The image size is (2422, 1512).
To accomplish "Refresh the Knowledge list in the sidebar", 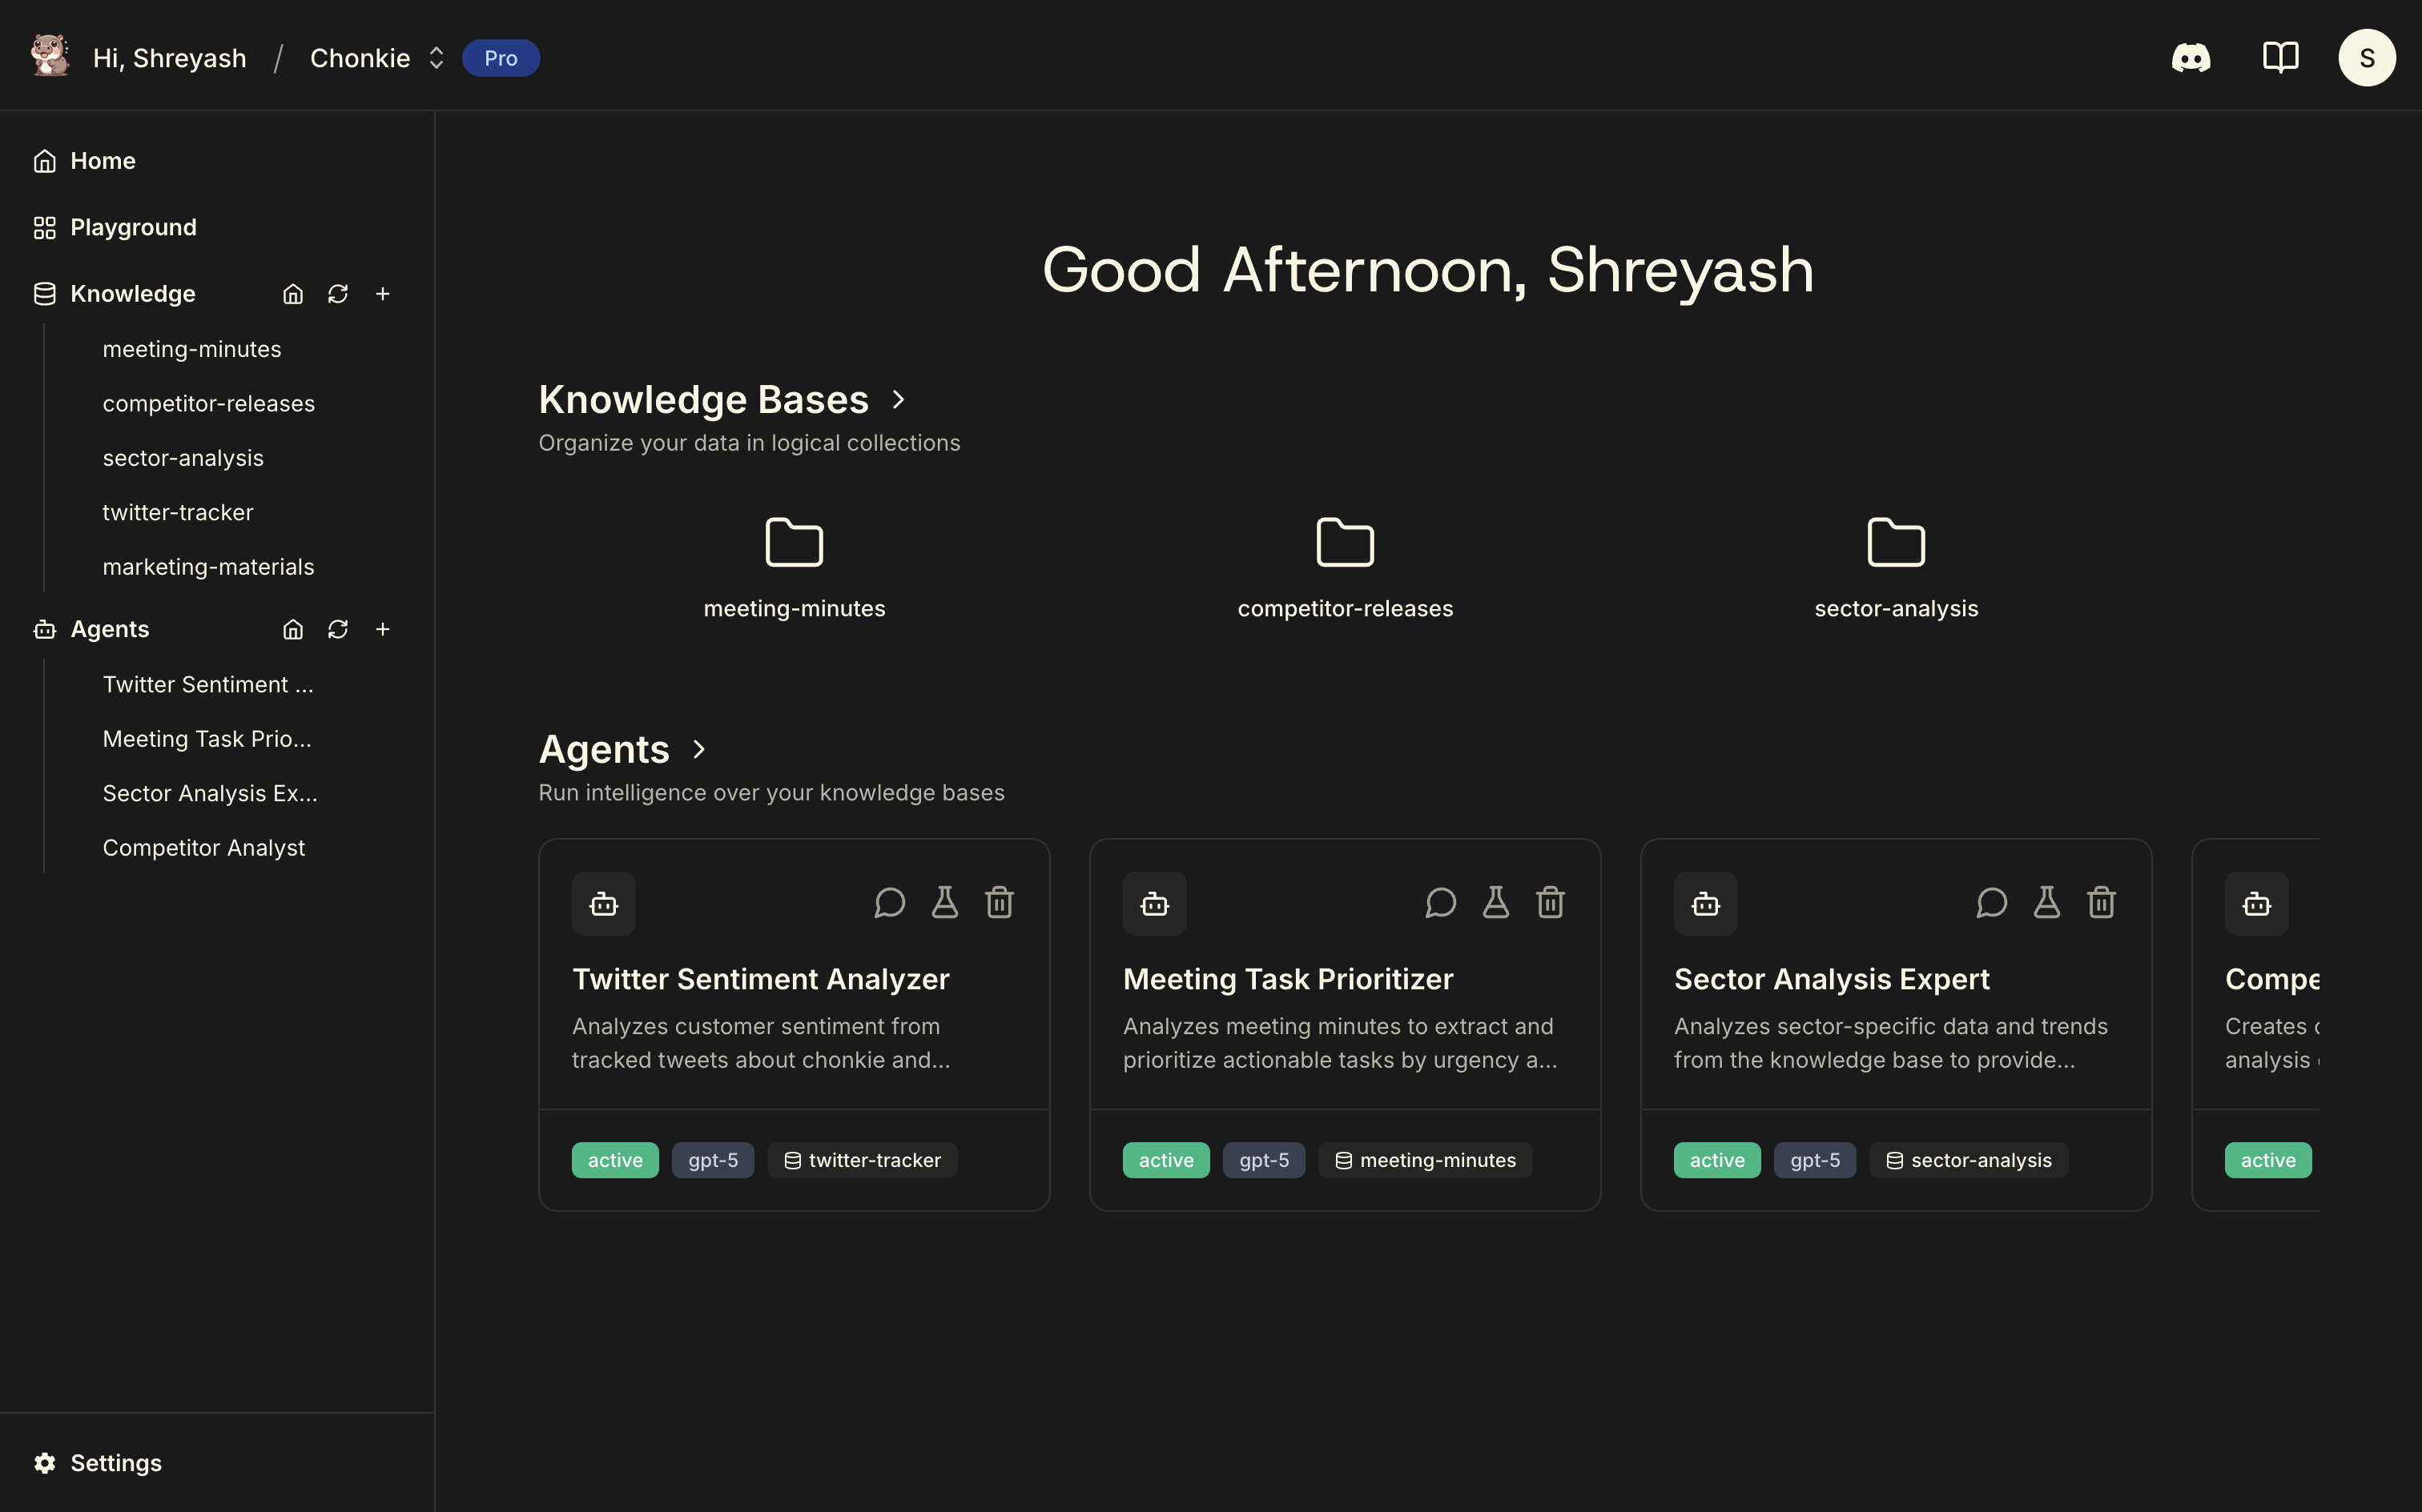I will [x=338, y=293].
